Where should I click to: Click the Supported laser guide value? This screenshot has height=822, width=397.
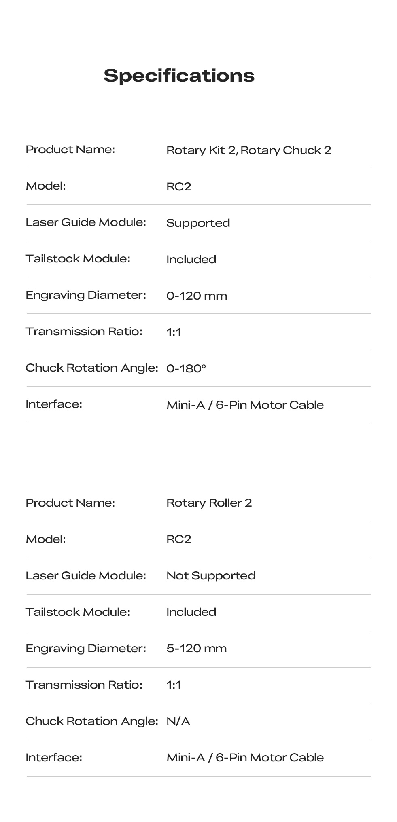coord(198,223)
